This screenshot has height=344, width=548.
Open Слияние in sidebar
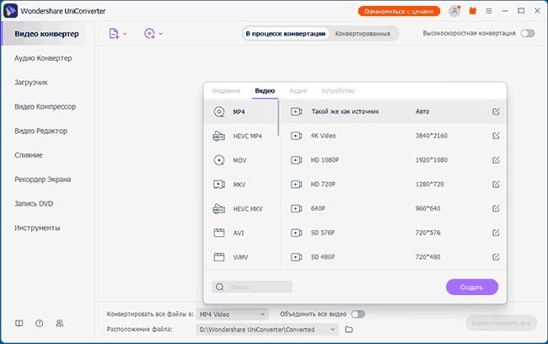click(x=29, y=155)
